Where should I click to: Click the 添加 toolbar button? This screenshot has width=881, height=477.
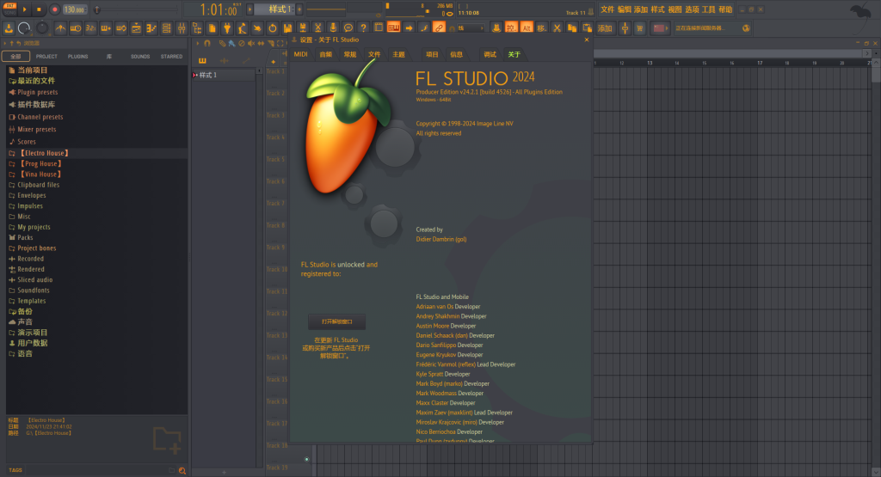tap(605, 28)
